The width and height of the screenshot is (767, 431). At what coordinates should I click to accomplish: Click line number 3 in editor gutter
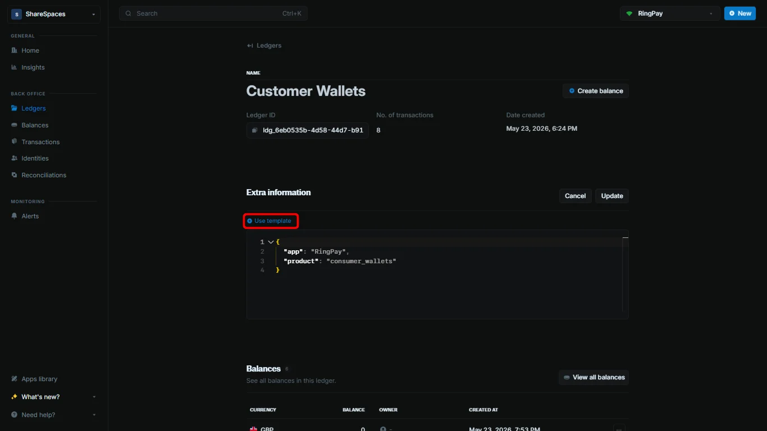point(262,261)
